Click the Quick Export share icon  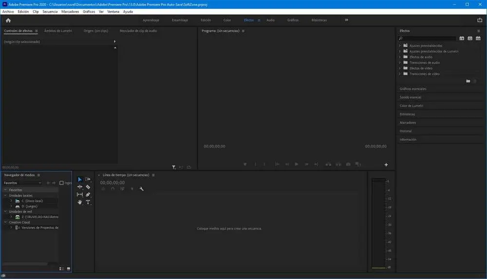[480, 20]
